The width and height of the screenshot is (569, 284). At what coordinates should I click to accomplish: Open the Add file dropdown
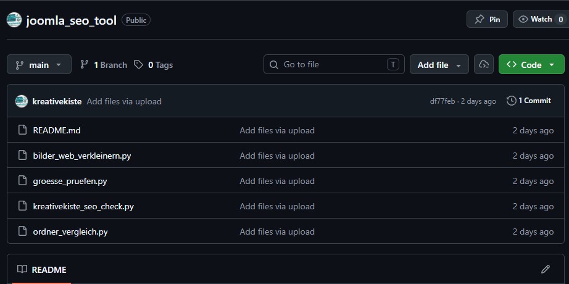439,65
